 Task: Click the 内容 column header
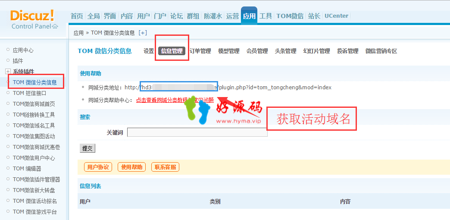[x=345, y=201]
